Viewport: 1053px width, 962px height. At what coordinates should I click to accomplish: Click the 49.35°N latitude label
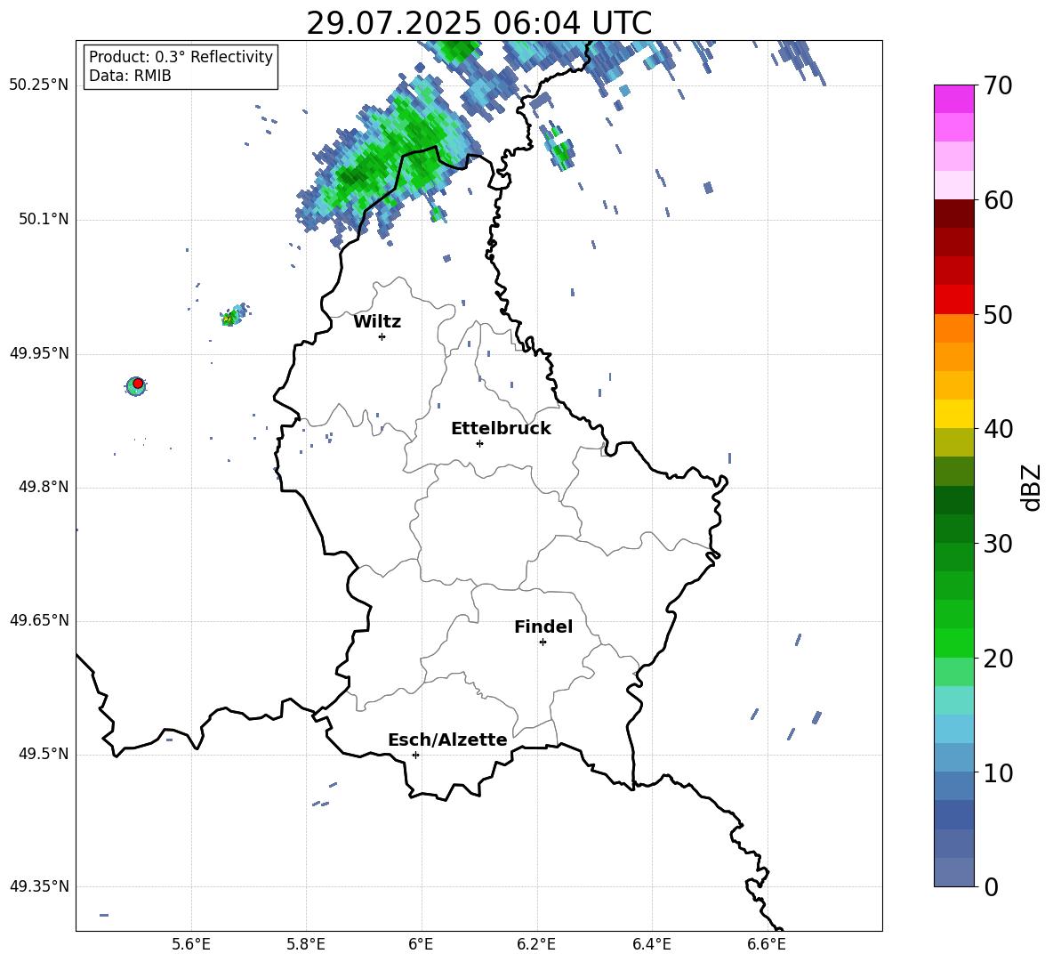pos(38,886)
